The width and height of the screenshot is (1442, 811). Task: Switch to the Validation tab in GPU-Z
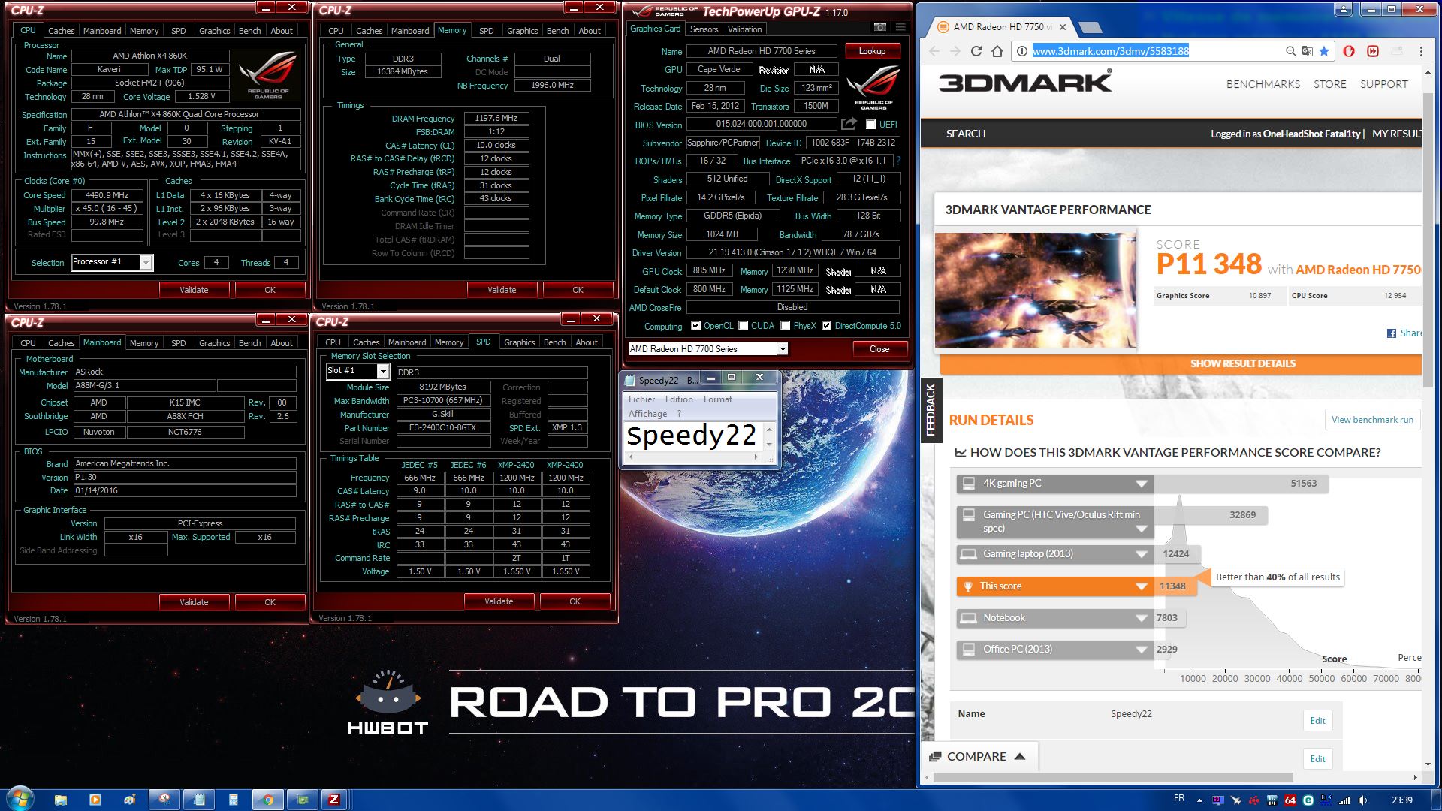point(744,29)
